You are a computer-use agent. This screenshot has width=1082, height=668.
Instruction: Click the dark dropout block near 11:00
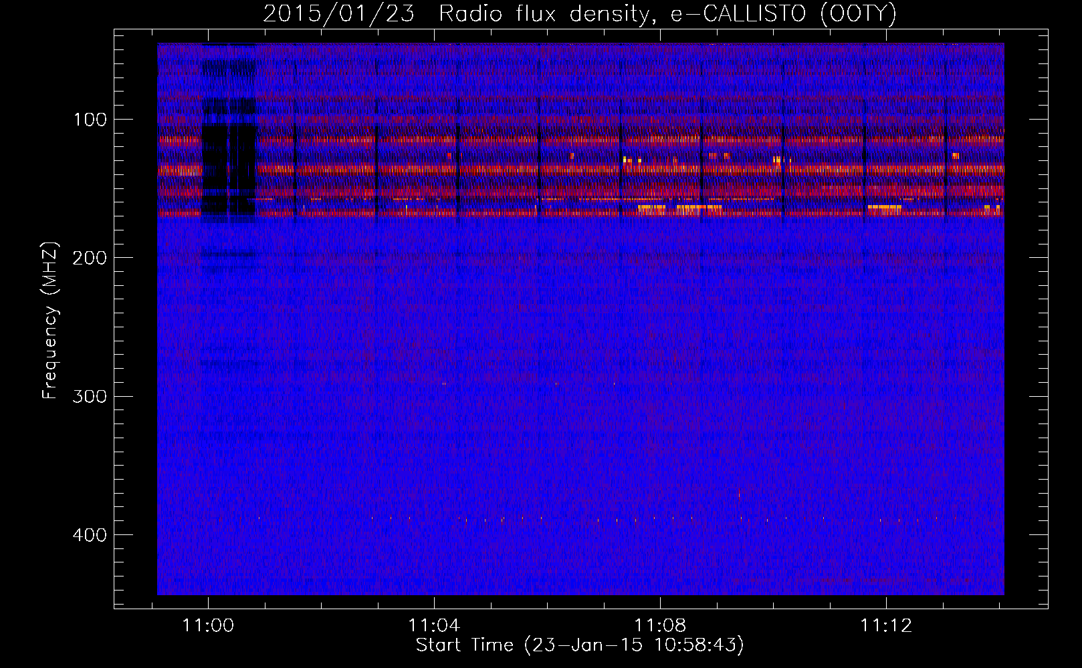pos(229,170)
